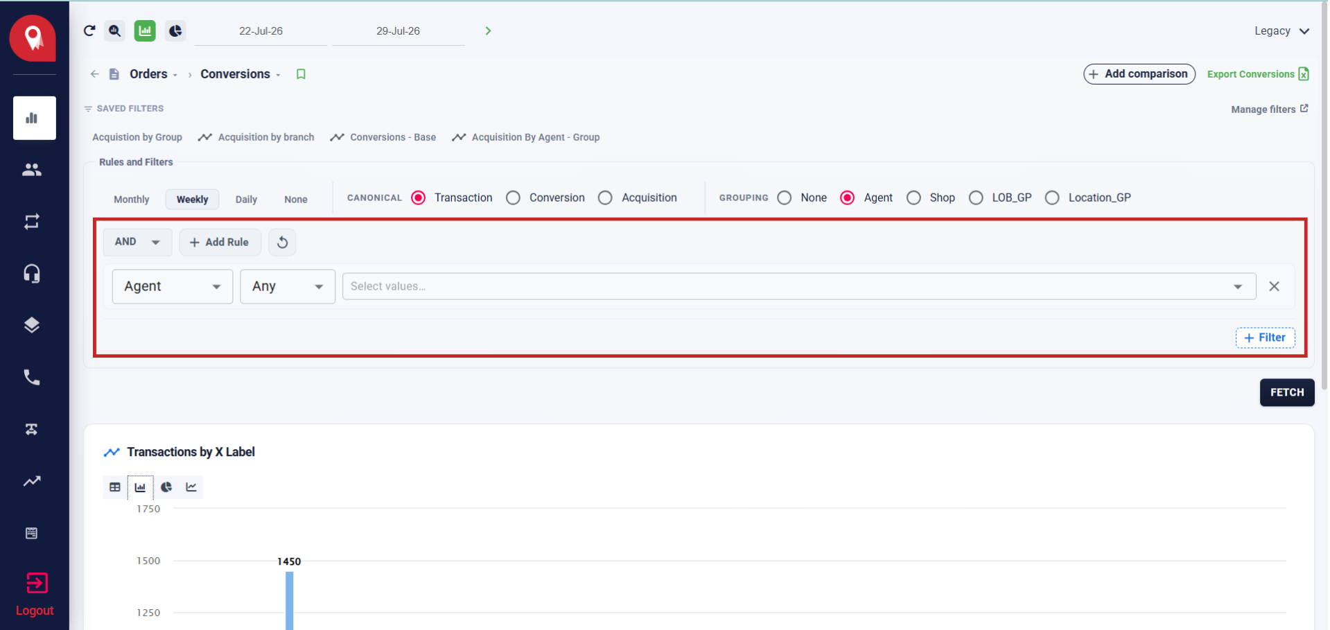
Task: Open the phone sidebar icon
Action: pyautogui.click(x=32, y=377)
